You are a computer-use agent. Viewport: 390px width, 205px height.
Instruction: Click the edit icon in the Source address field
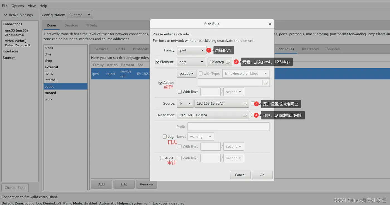[245, 103]
